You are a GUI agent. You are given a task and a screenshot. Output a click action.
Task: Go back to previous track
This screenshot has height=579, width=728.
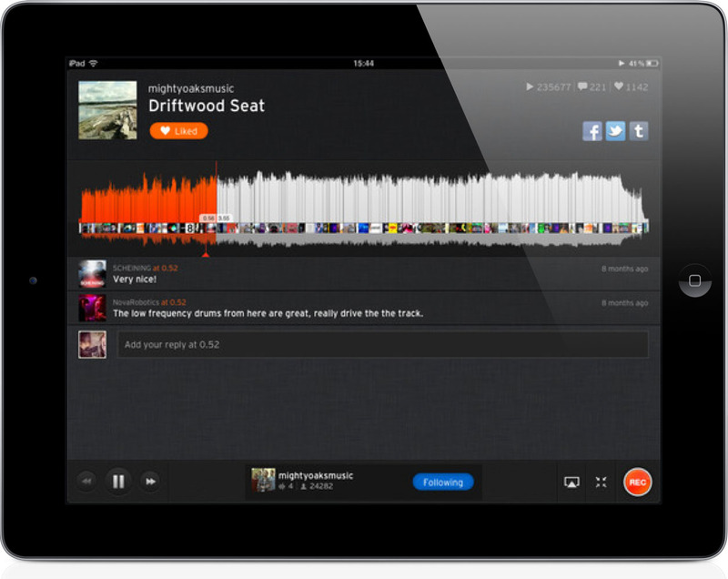[86, 482]
